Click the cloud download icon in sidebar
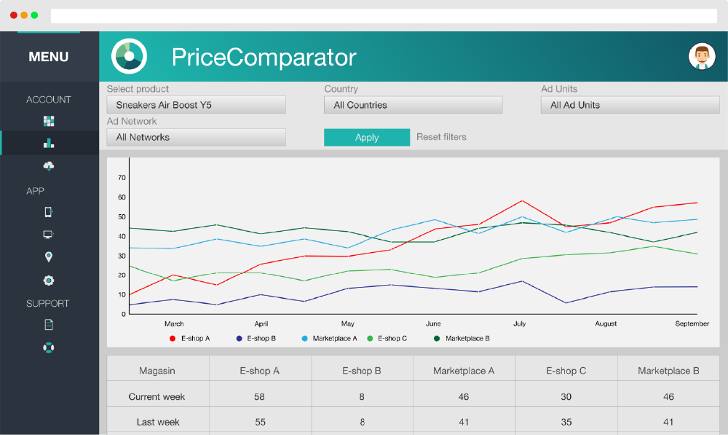This screenshot has width=728, height=435. 48,166
